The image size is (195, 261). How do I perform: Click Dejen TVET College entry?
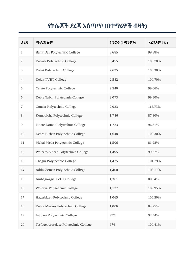coord(51,80)
